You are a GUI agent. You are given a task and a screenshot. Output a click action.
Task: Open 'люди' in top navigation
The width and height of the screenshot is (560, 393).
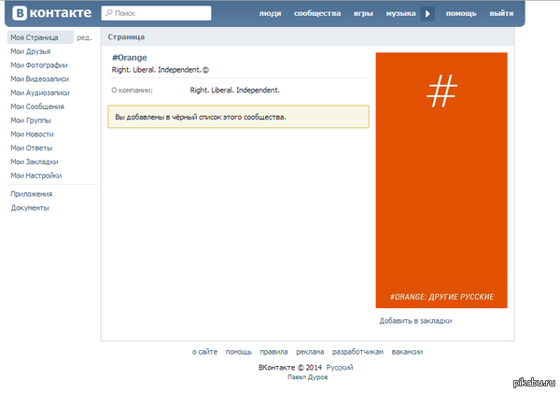270,14
